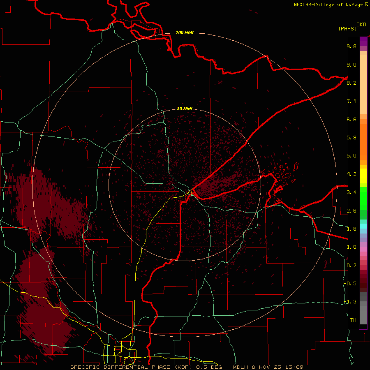The width and height of the screenshot is (370, 370).
Task: Click the TH legend label
Action: point(353,320)
